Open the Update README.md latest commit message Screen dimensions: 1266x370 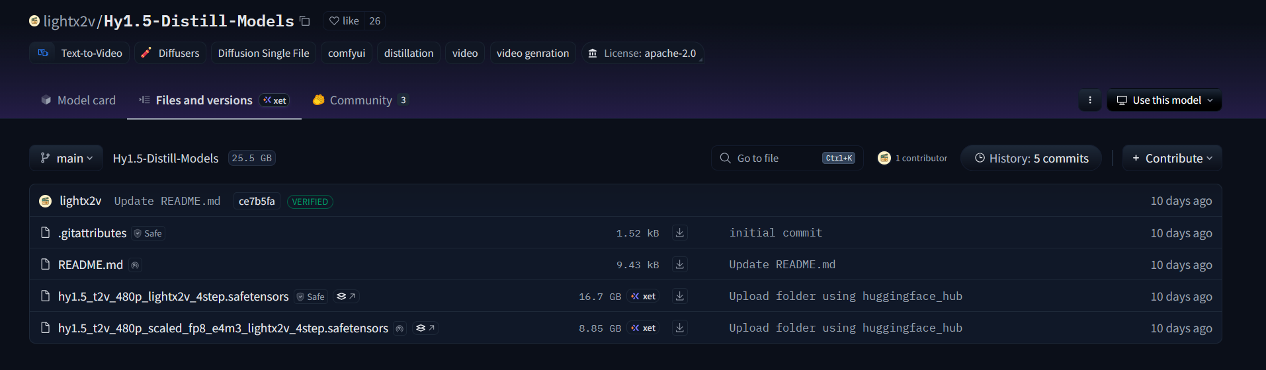[167, 201]
